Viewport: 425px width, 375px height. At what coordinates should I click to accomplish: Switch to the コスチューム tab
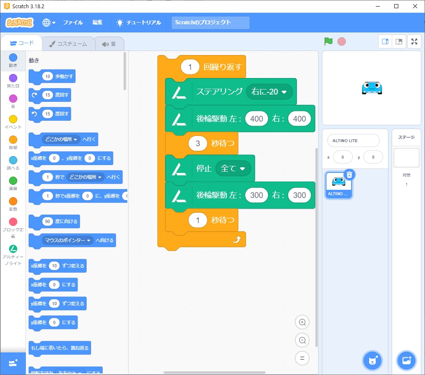click(x=68, y=44)
